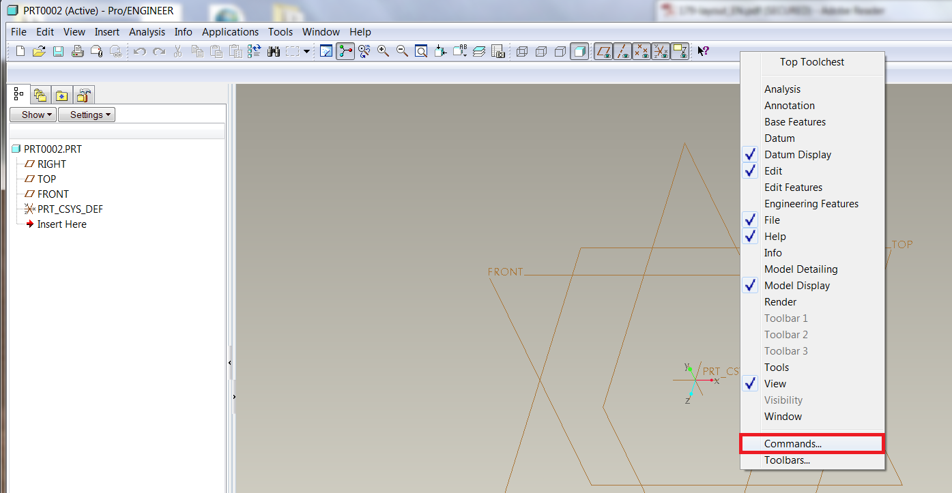Viewport: 952px width, 493px height.
Task: Click the Regenerate model icon
Action: click(255, 51)
